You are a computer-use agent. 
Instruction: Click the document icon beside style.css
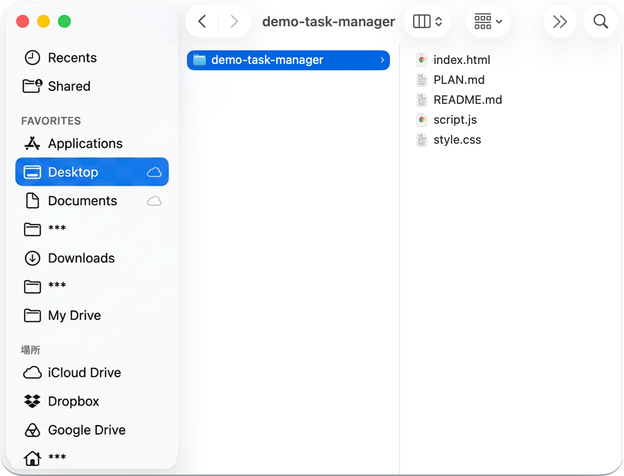[422, 140]
